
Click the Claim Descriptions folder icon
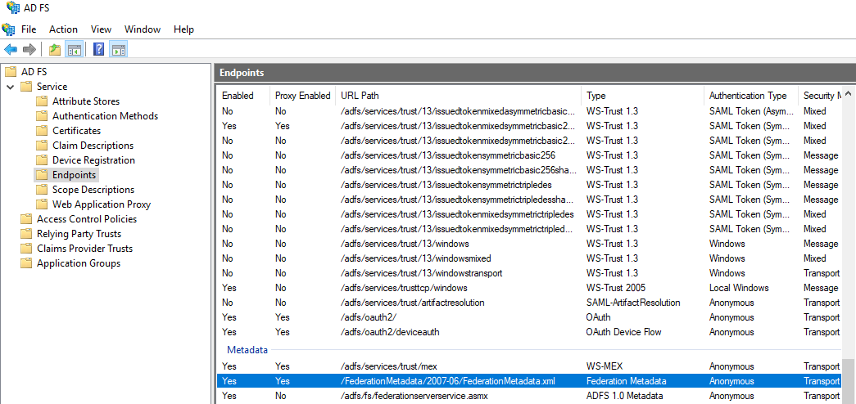tap(42, 145)
